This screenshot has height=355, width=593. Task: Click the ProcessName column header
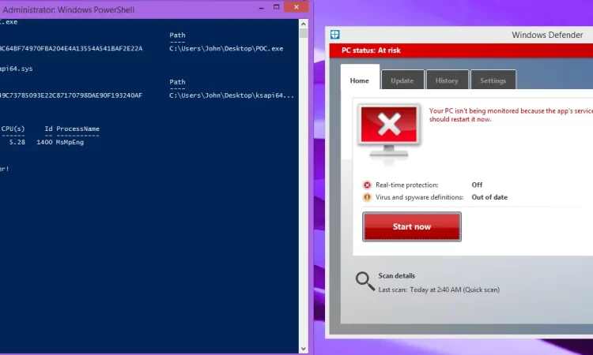78,129
